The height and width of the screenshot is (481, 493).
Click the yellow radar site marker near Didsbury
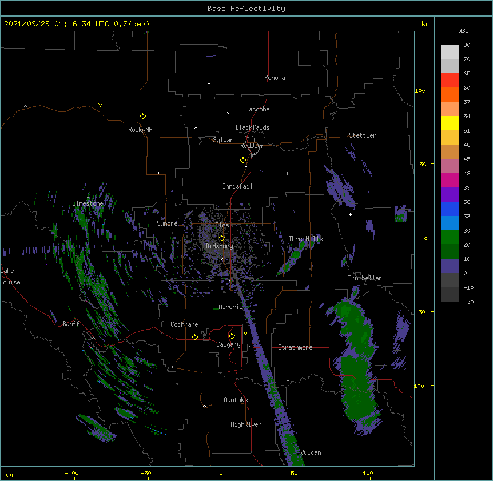[222, 238]
